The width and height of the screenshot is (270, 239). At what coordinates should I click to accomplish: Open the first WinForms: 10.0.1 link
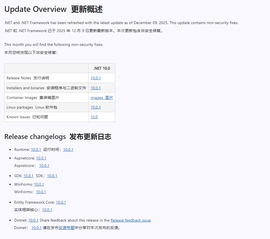click(39, 184)
